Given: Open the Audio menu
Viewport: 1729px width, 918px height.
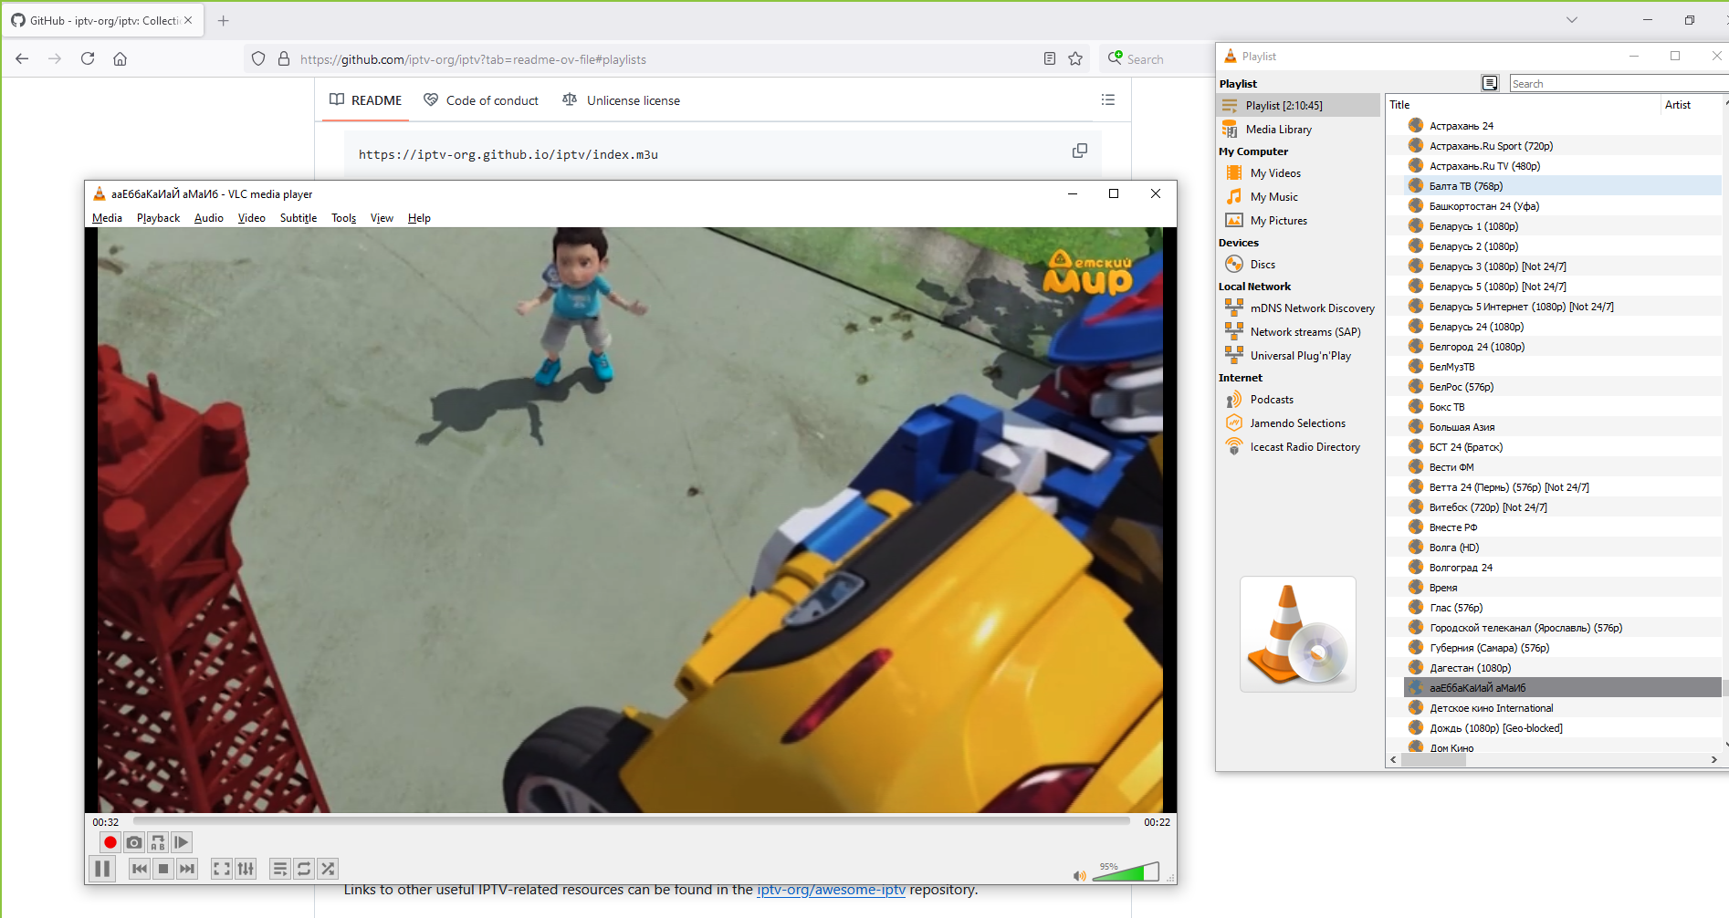Looking at the screenshot, I should click(209, 218).
